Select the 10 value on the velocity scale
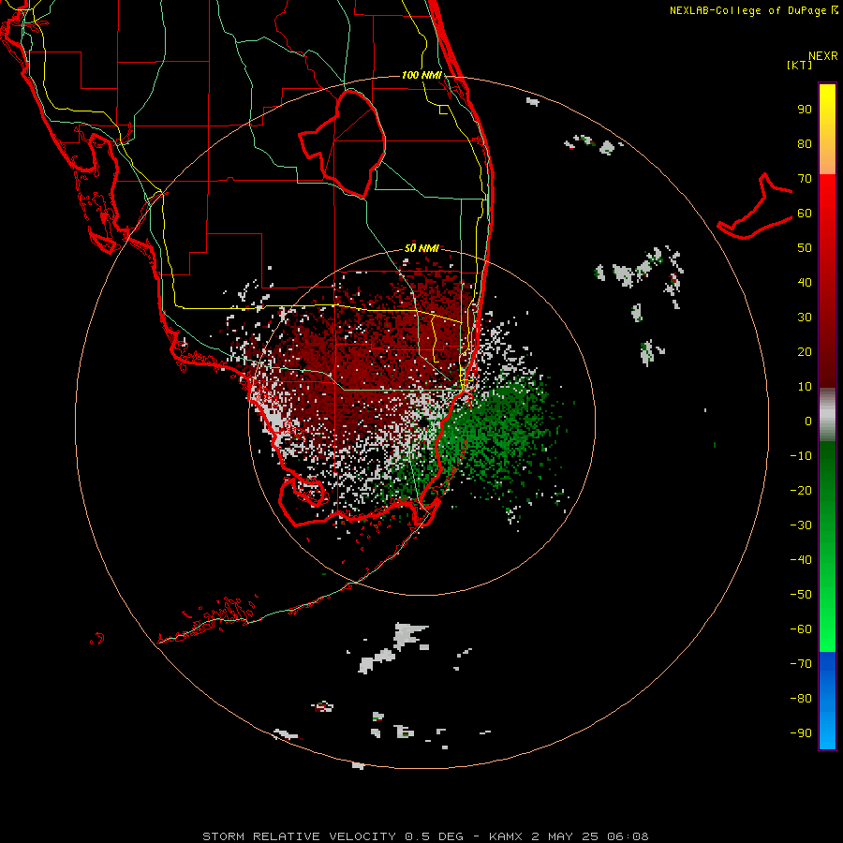843x843 pixels. [805, 387]
